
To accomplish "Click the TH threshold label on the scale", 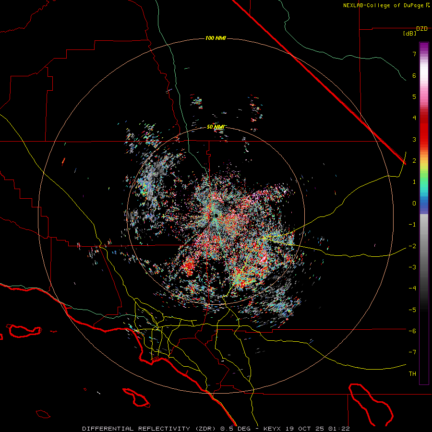I will tap(412, 374).
